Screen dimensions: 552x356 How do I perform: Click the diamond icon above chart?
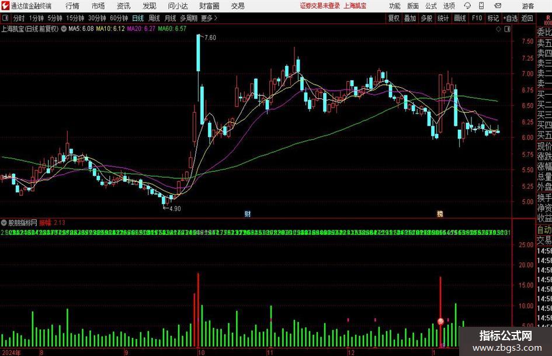click(x=498, y=29)
